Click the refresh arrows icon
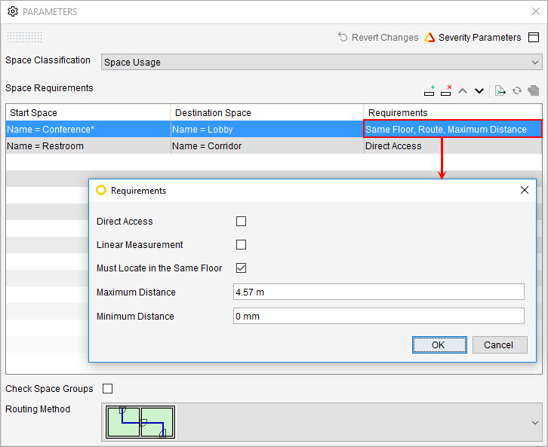 (x=517, y=90)
